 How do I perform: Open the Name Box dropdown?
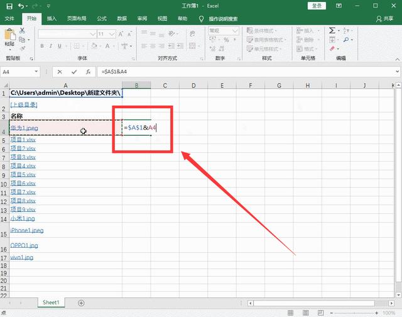(x=36, y=72)
